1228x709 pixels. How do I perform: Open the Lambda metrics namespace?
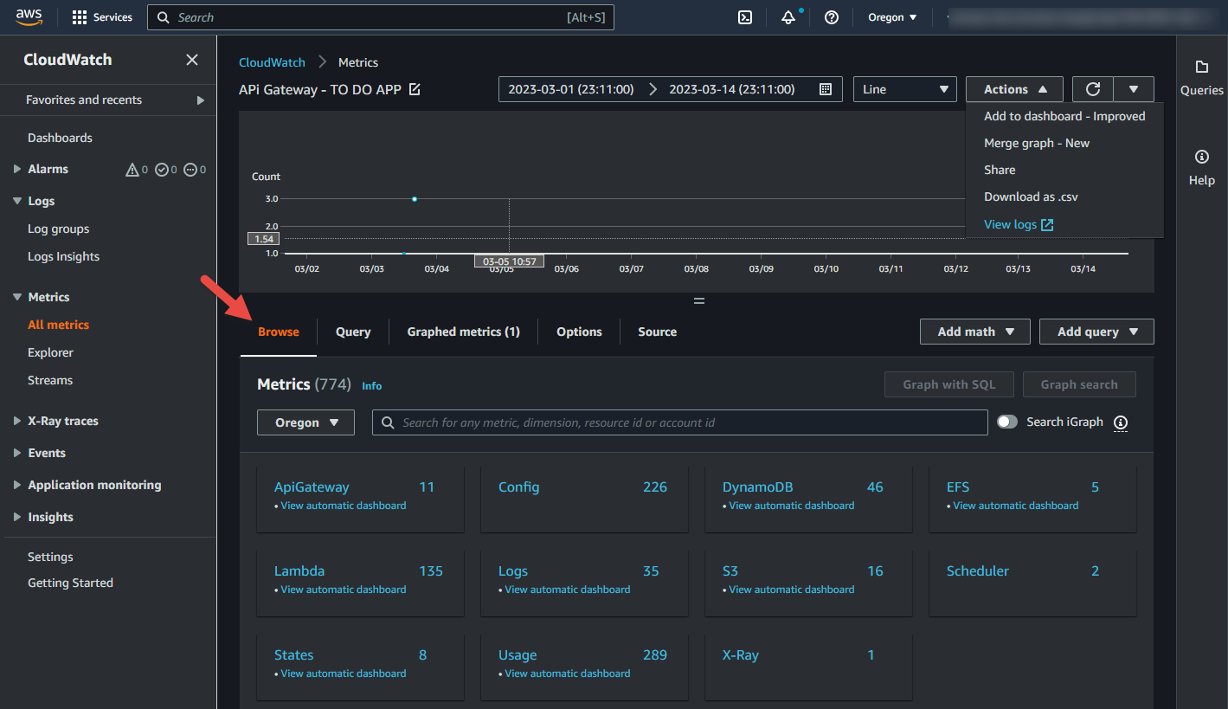[x=299, y=571]
